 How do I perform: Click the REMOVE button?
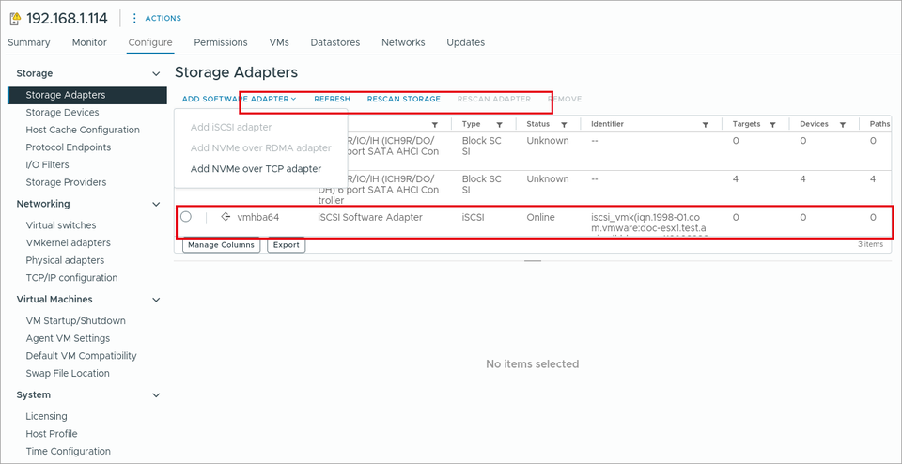pyautogui.click(x=565, y=99)
